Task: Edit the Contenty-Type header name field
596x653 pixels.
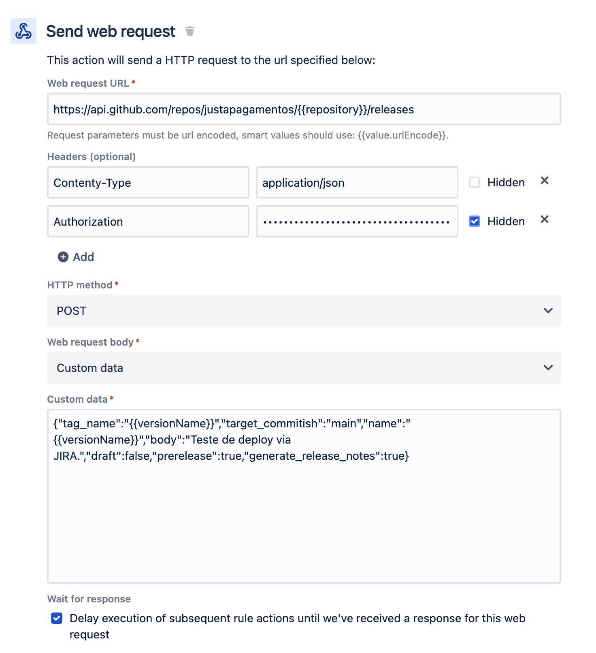Action: click(148, 182)
